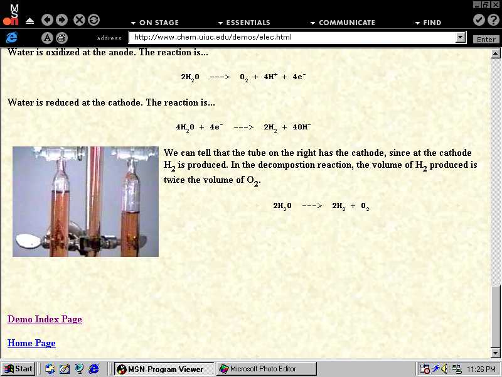The image size is (502, 377).
Task: Open the On Stage menu
Action: pyautogui.click(x=154, y=23)
